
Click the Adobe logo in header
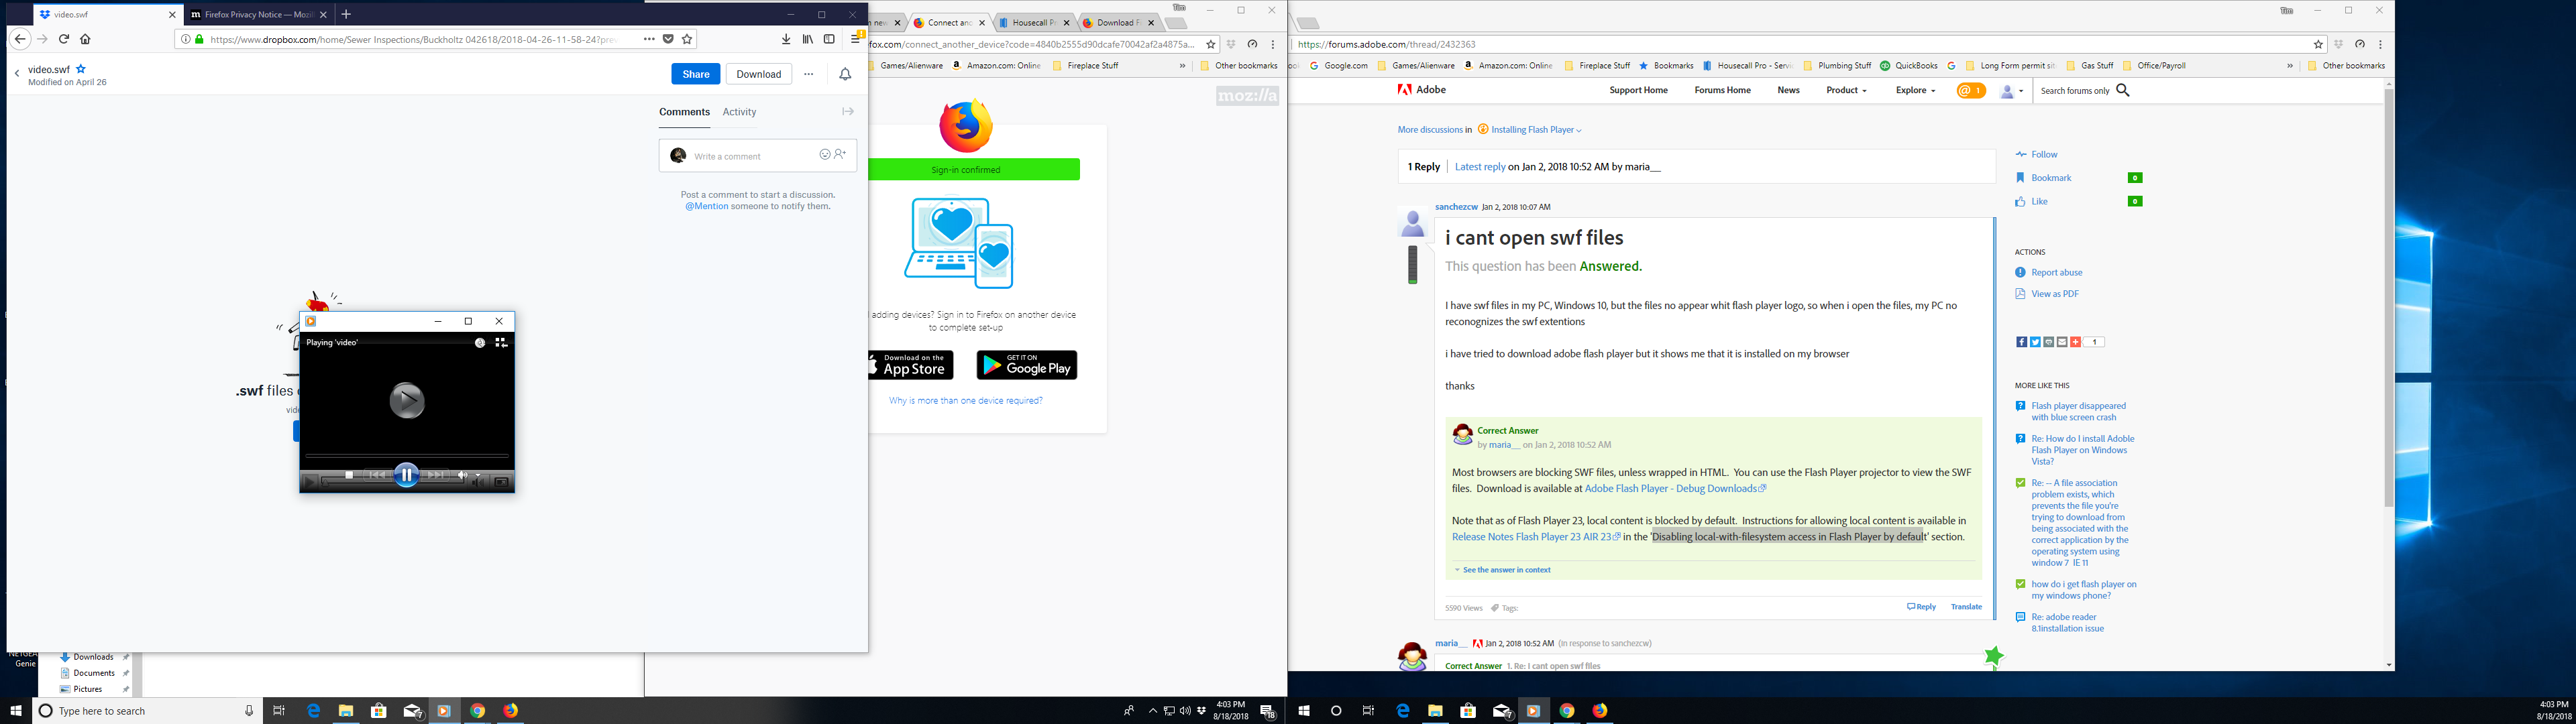tap(1421, 90)
